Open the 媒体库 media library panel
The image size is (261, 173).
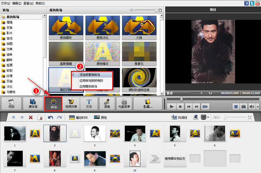pyautogui.click(x=33, y=103)
